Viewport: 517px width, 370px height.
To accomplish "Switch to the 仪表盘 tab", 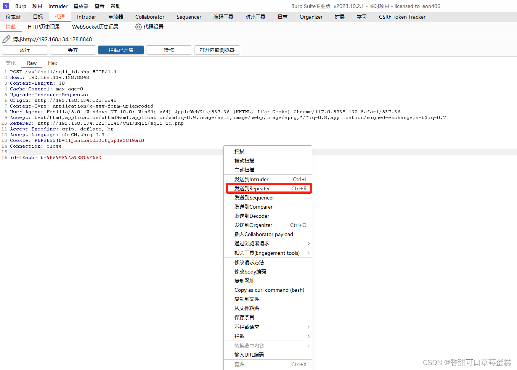I will [x=13, y=17].
